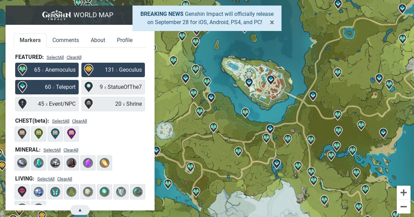Switch to the Markers tab
The width and height of the screenshot is (414, 217).
30,40
